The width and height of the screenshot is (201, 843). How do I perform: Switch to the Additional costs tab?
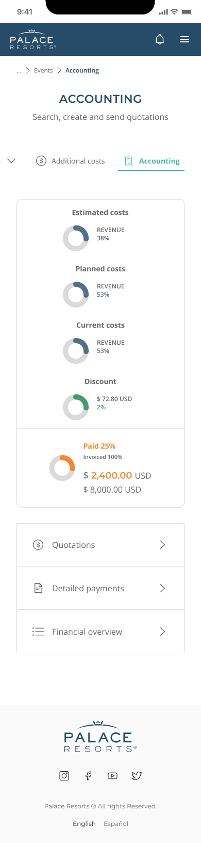coord(70,161)
